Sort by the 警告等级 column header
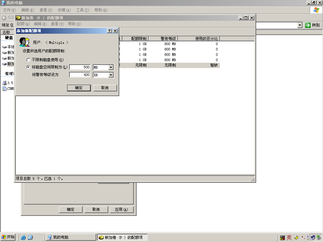 coord(163,39)
